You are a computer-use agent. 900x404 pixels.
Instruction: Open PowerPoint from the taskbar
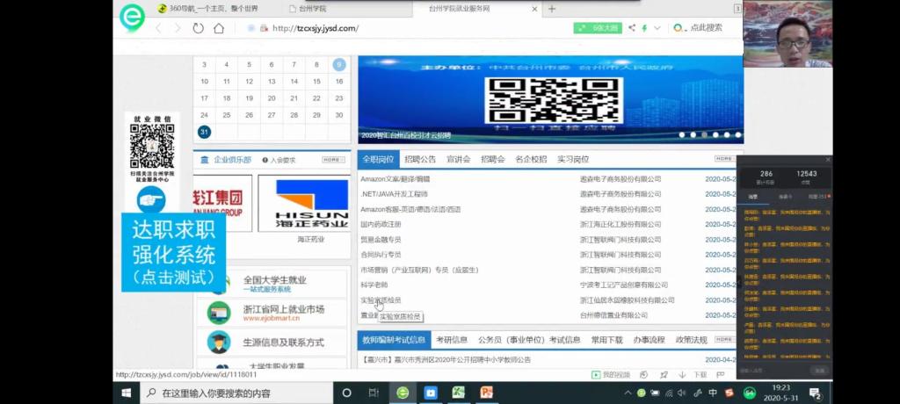click(485, 393)
